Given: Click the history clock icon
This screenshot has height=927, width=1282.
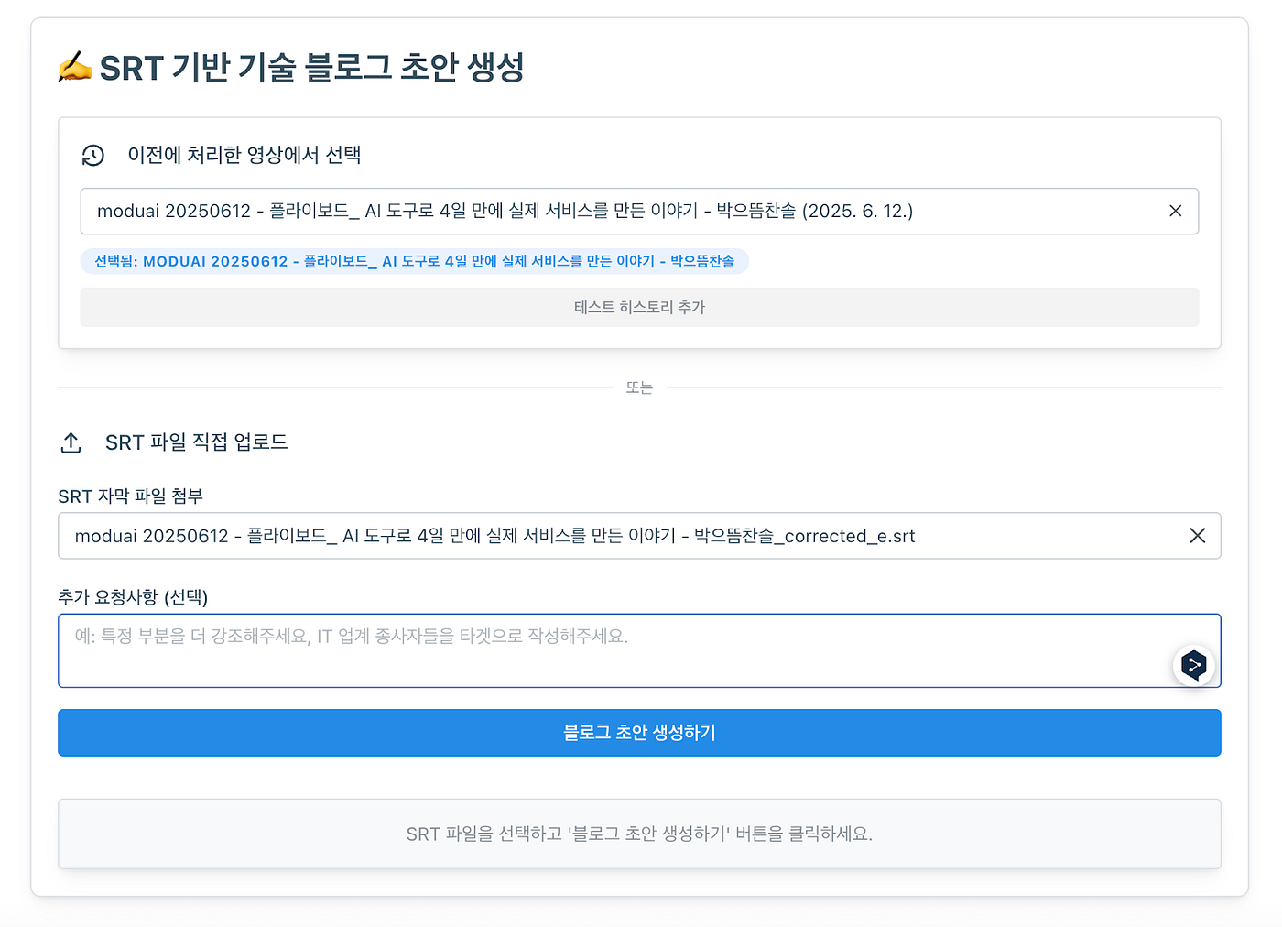Looking at the screenshot, I should tap(93, 156).
